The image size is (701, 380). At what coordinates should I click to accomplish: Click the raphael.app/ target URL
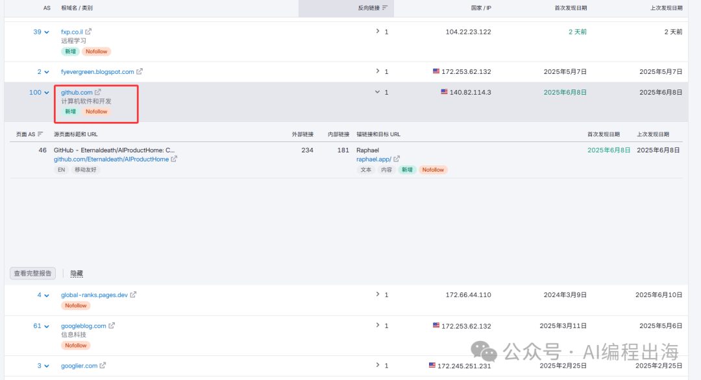(373, 159)
